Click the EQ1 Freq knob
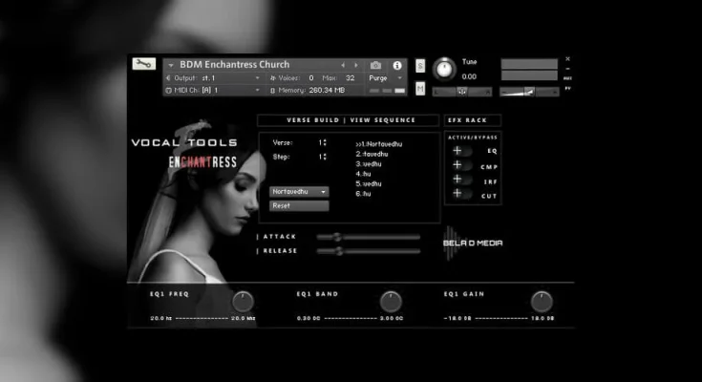 (243, 302)
